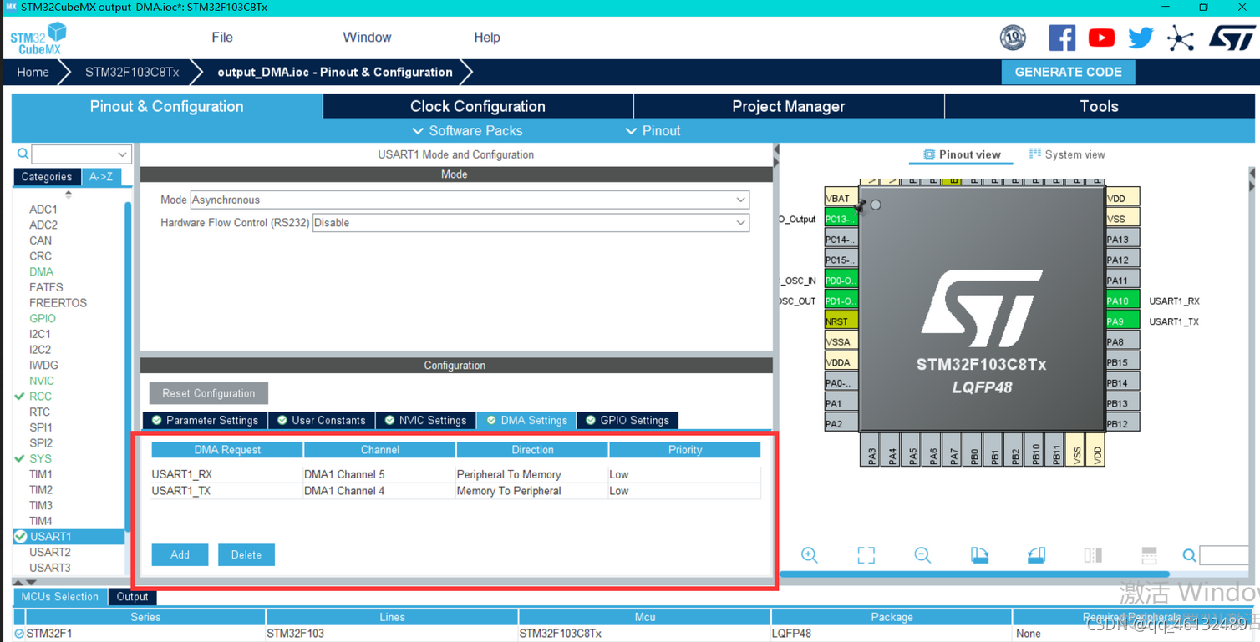This screenshot has width=1260, height=642.
Task: Open the Hardware Flow Control dropdown
Action: click(x=531, y=223)
